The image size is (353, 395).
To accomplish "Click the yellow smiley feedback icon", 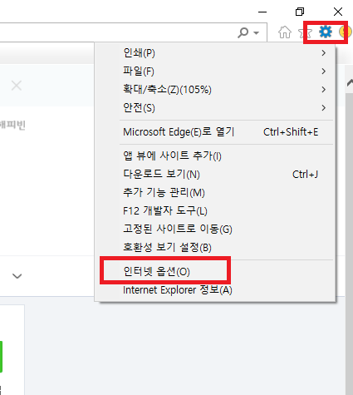I will point(346,32).
